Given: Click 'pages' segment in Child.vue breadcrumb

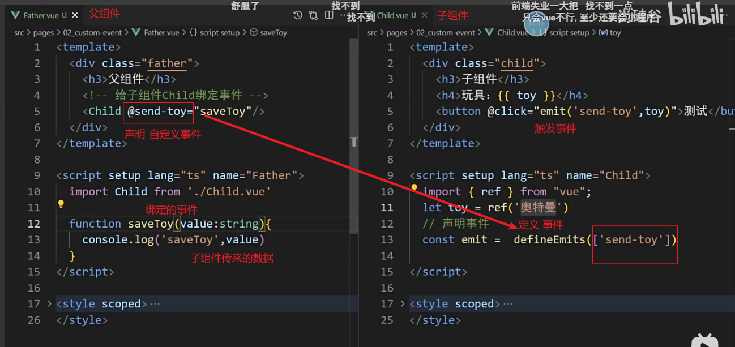Looking at the screenshot, I should [396, 33].
